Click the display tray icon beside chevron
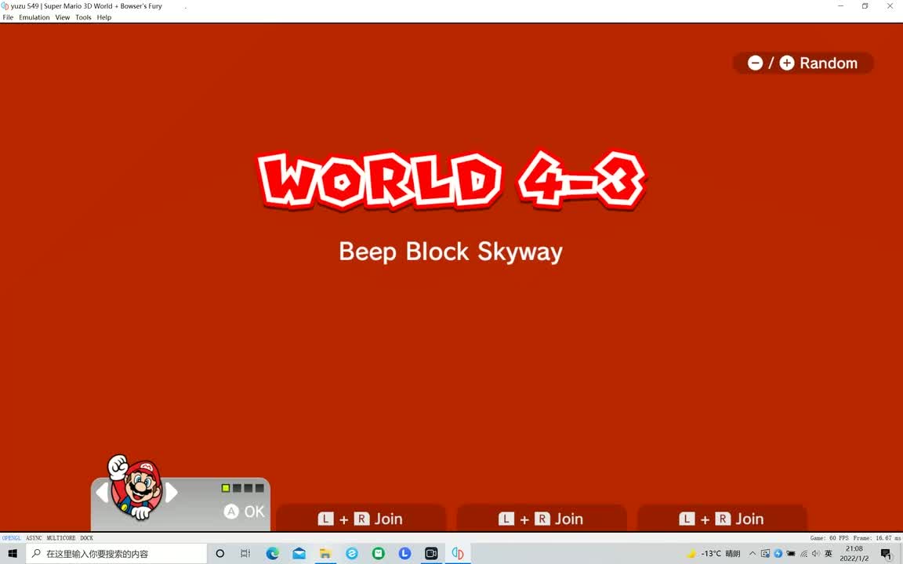 point(765,554)
